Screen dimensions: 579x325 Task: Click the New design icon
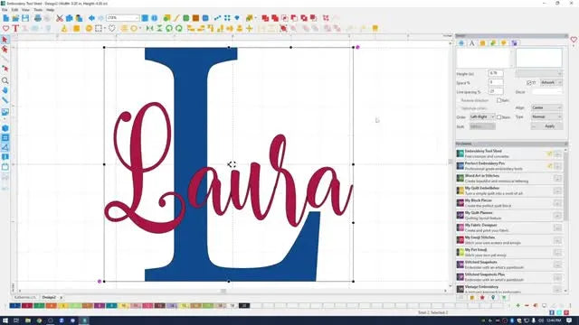[6, 18]
